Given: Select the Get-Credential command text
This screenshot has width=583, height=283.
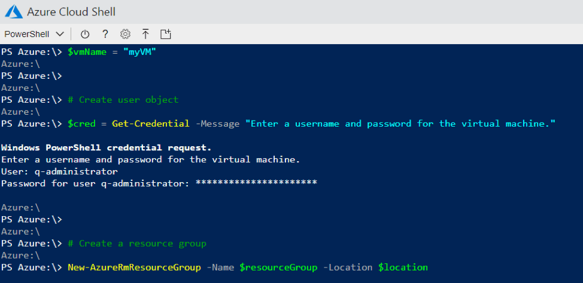Looking at the screenshot, I should (151, 124).
